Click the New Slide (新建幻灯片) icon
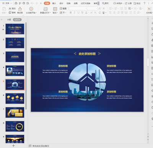 point(46,9)
